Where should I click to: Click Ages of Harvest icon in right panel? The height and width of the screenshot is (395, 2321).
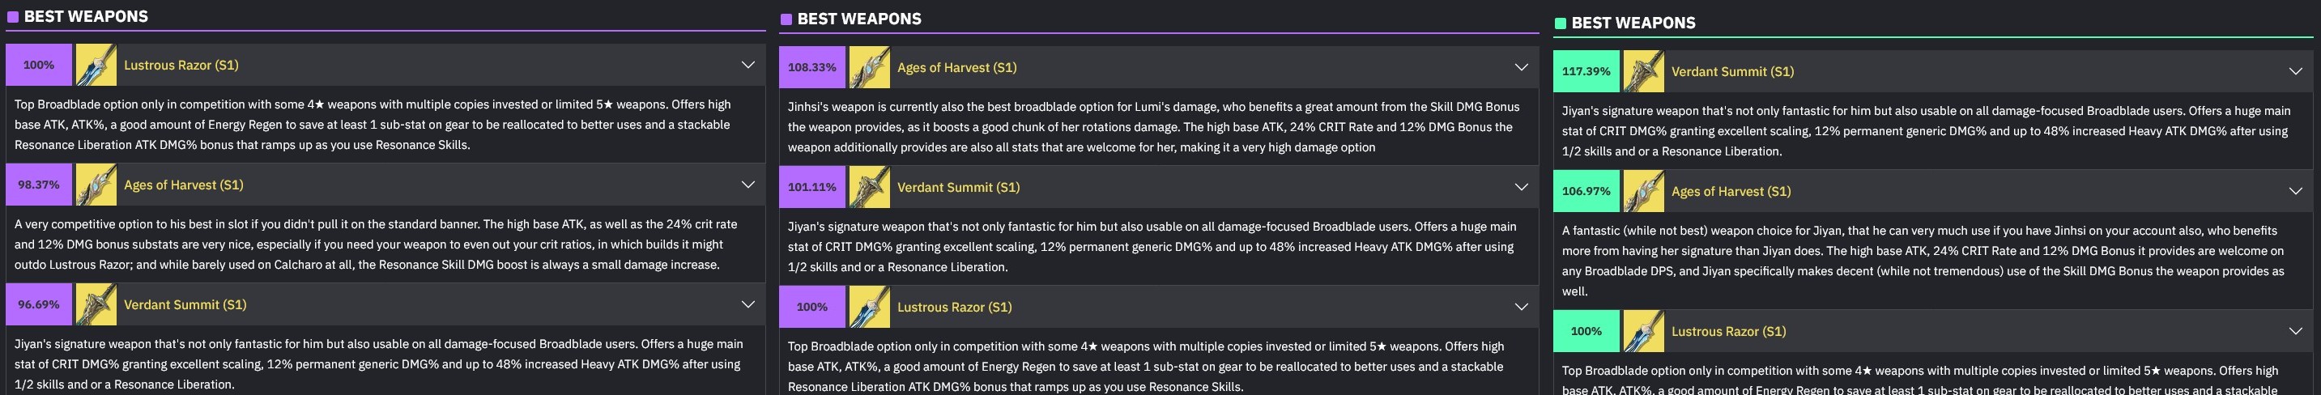[x=1643, y=191]
